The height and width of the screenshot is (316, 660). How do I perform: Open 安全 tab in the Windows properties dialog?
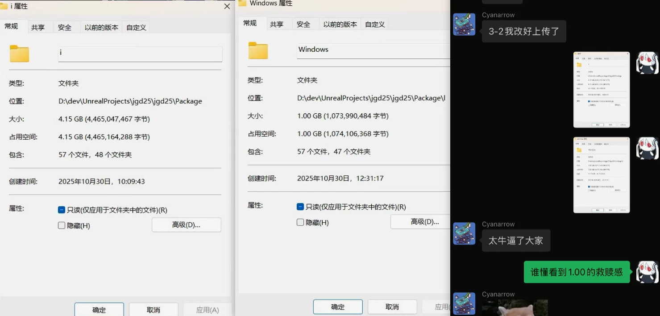[x=303, y=24]
